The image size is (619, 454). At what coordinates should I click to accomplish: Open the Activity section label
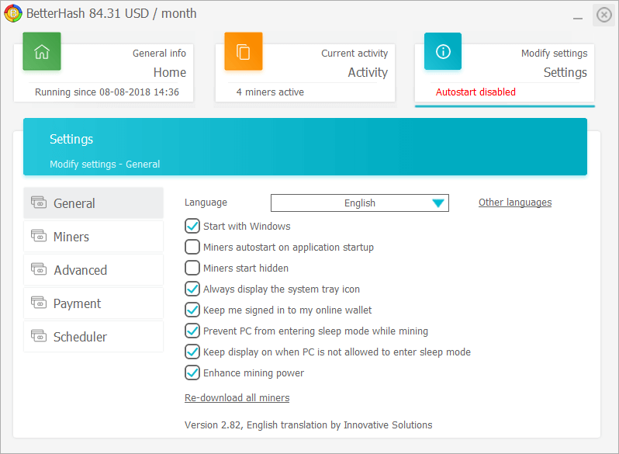point(368,72)
